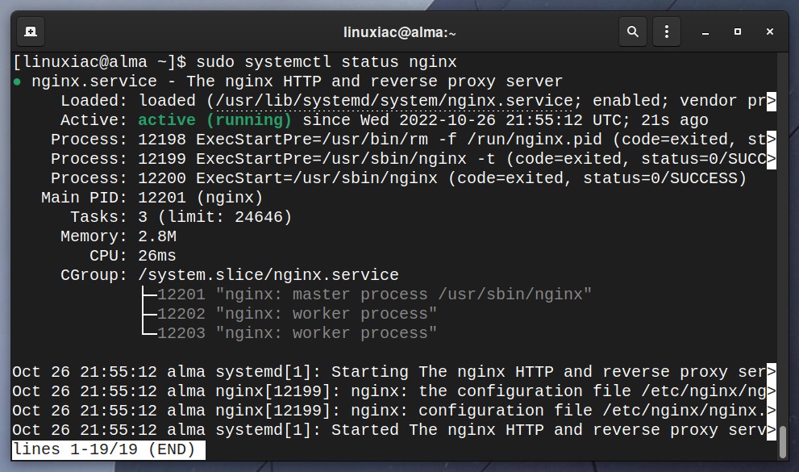Screen dimensions: 799x472
Task: Click the 12201 nginx master process row
Action: click(x=367, y=294)
